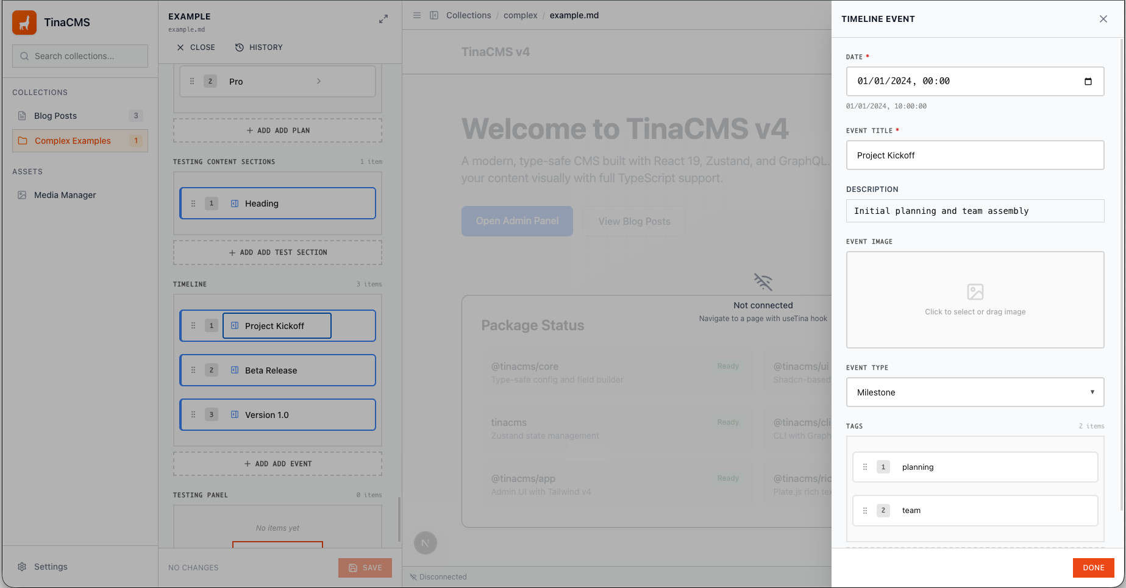Open the calendar picker in Date field
This screenshot has width=1126, height=588.
[x=1088, y=82]
